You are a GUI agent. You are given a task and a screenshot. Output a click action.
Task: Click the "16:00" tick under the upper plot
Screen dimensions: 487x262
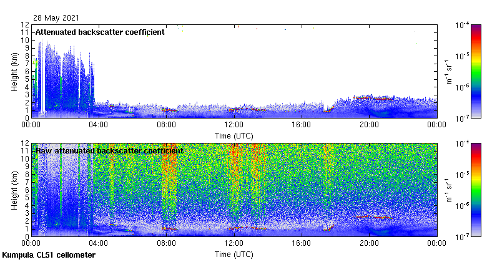[302, 125]
